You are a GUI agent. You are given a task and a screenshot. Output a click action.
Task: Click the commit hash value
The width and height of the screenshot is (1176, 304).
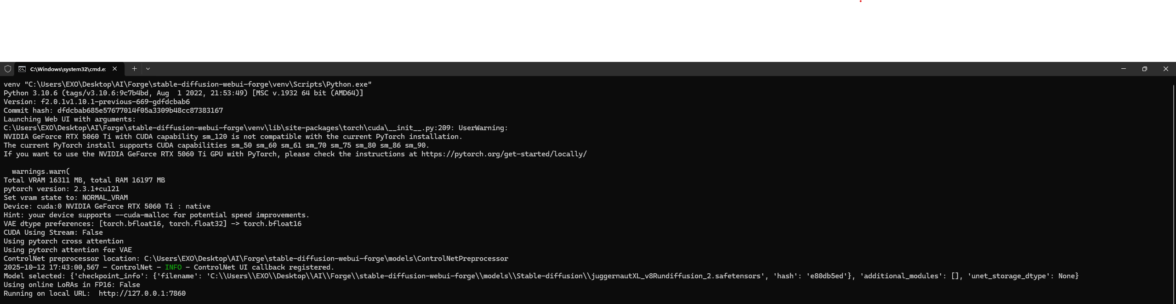[x=140, y=111]
